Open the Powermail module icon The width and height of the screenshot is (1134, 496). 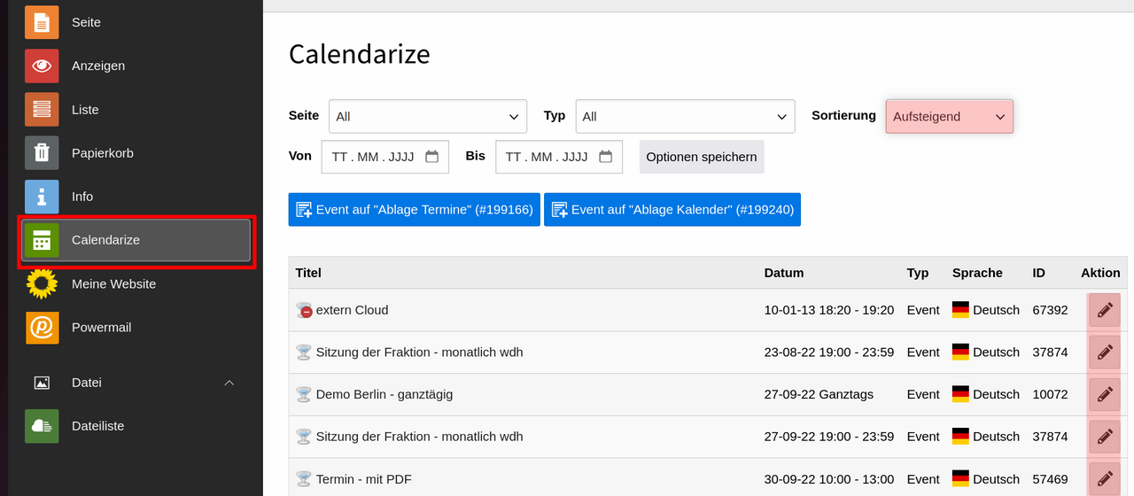click(42, 328)
